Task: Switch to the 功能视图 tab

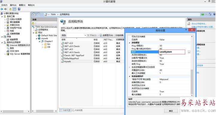Action: (65, 110)
